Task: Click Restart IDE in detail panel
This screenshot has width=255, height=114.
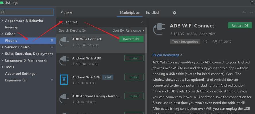Action: point(240,26)
